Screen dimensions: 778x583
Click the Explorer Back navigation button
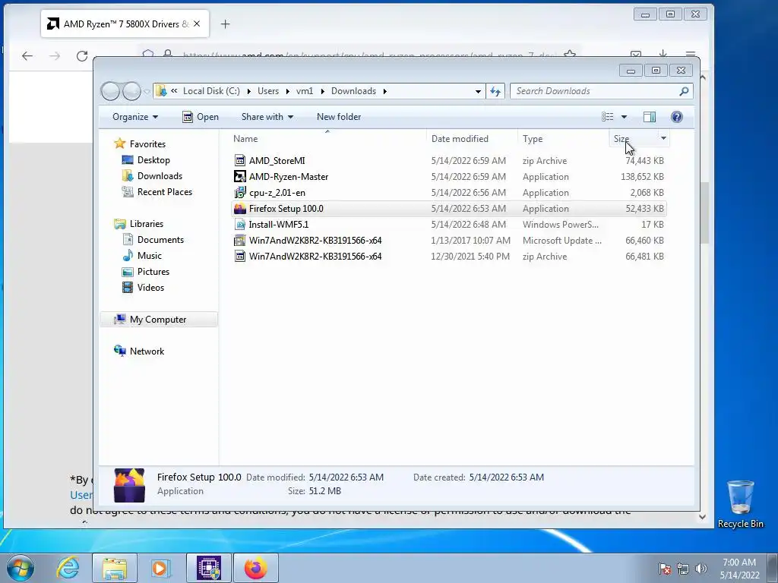tap(110, 91)
